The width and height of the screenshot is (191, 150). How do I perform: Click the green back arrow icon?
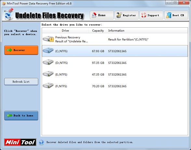[x=9, y=116]
